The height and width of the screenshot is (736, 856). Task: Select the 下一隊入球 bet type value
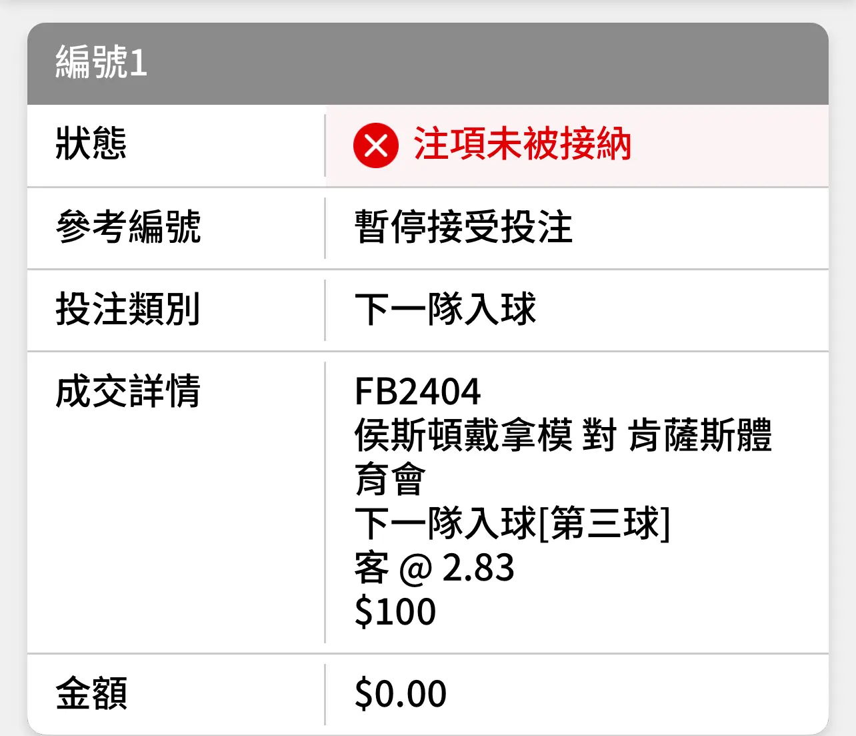click(x=445, y=309)
